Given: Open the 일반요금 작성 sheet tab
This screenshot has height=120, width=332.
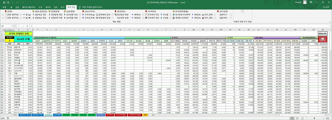Looking at the screenshot, I should pyautogui.click(x=25, y=115).
